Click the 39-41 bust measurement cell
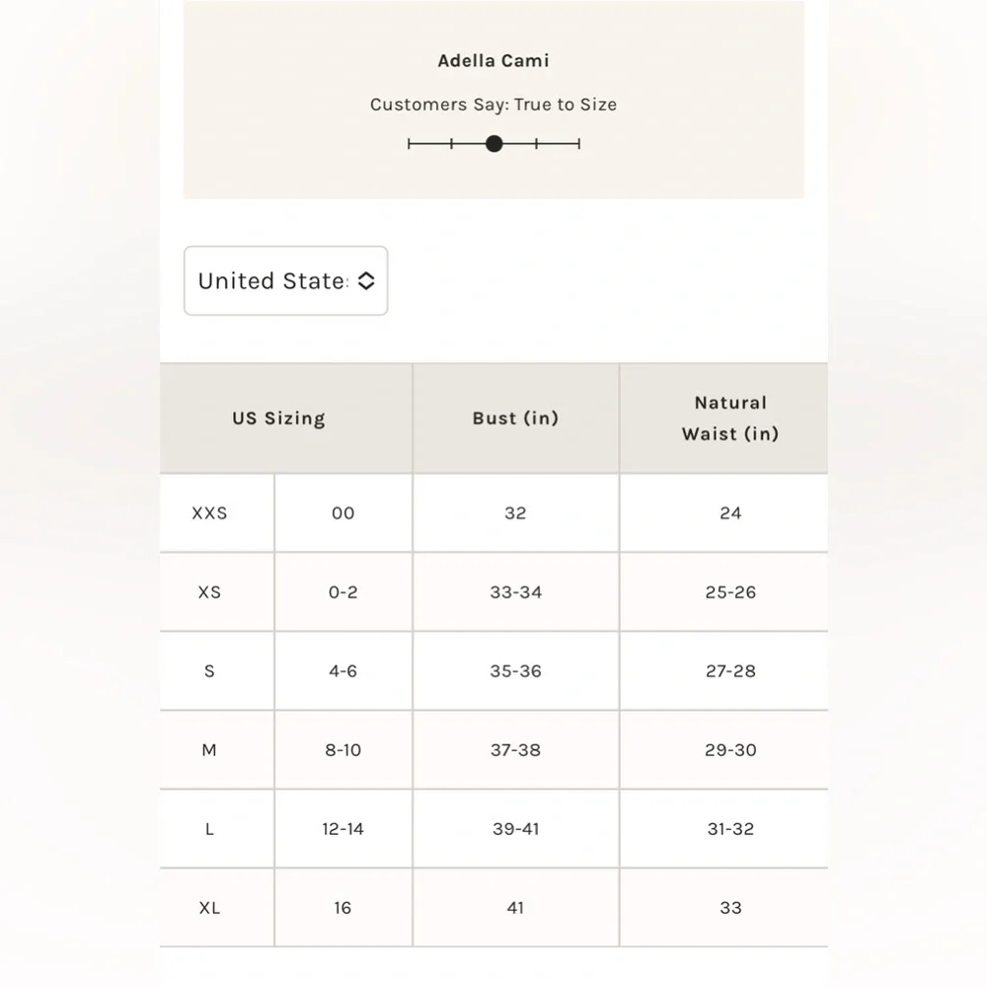The image size is (987, 987). [515, 829]
